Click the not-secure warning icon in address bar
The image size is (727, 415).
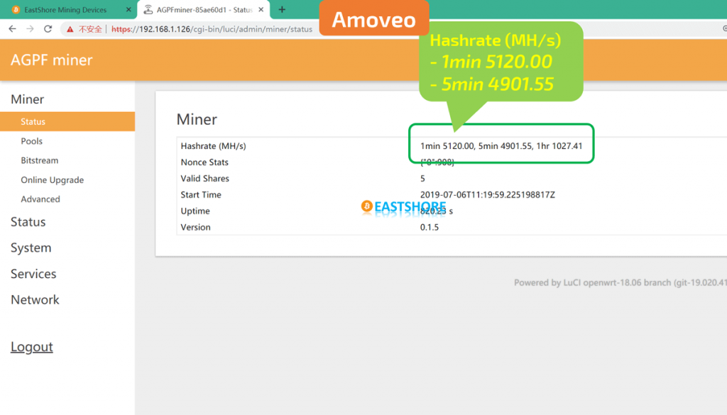(71, 30)
